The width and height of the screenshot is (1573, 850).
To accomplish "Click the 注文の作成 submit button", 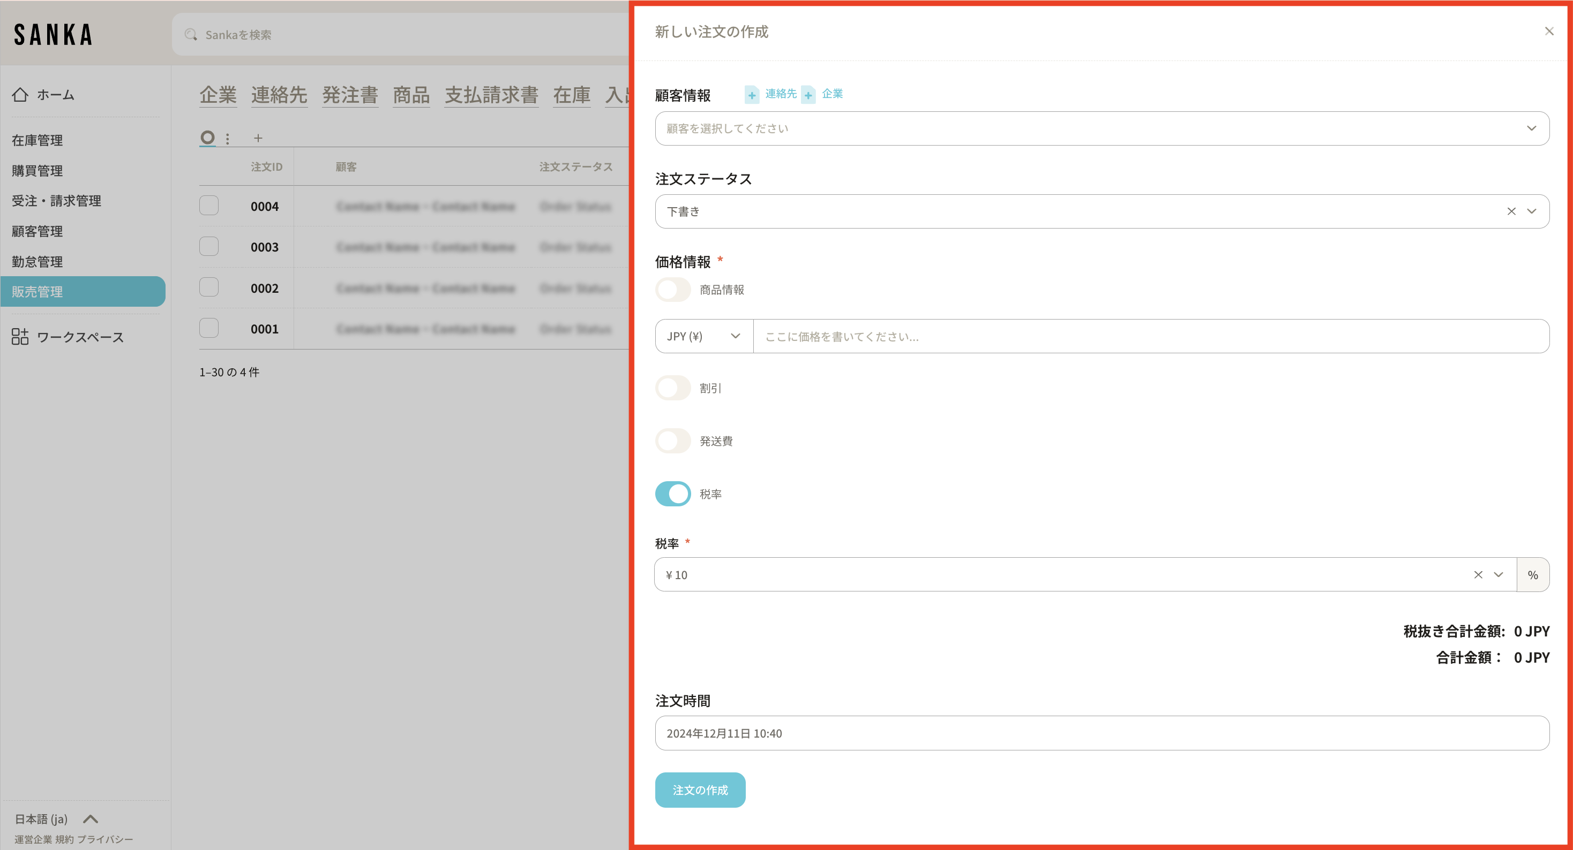I will click(x=700, y=790).
